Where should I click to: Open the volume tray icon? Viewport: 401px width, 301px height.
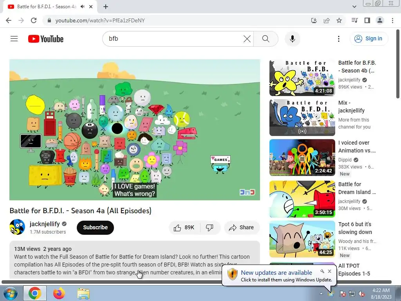pyautogui.click(x=361, y=294)
